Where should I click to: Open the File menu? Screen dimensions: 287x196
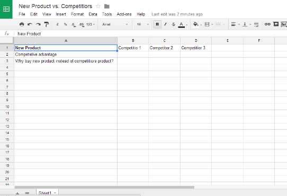tap(22, 14)
